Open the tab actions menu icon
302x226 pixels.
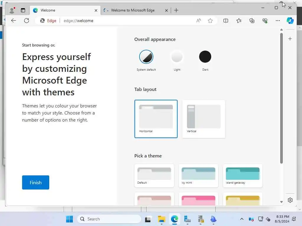tap(23, 10)
